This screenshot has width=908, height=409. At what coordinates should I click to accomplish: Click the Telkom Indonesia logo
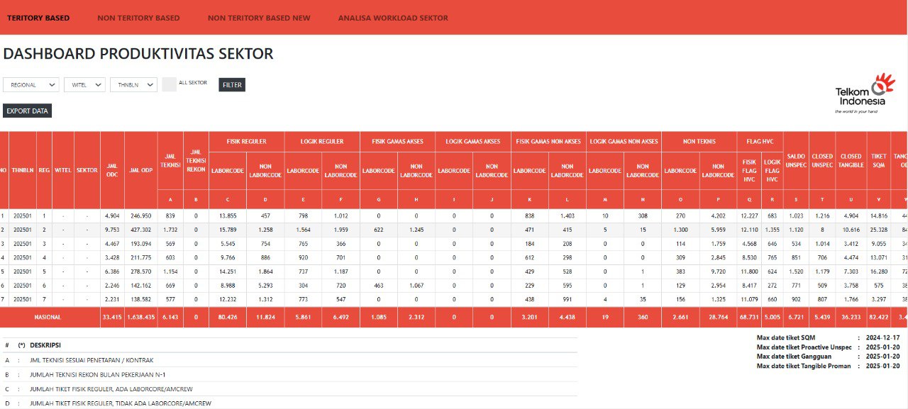tap(860, 94)
